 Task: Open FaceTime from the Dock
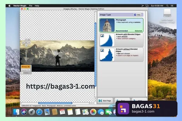click(x=108, y=112)
